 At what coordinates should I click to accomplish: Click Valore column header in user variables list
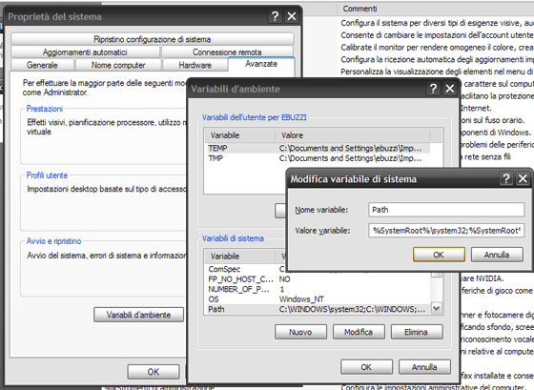pos(353,135)
